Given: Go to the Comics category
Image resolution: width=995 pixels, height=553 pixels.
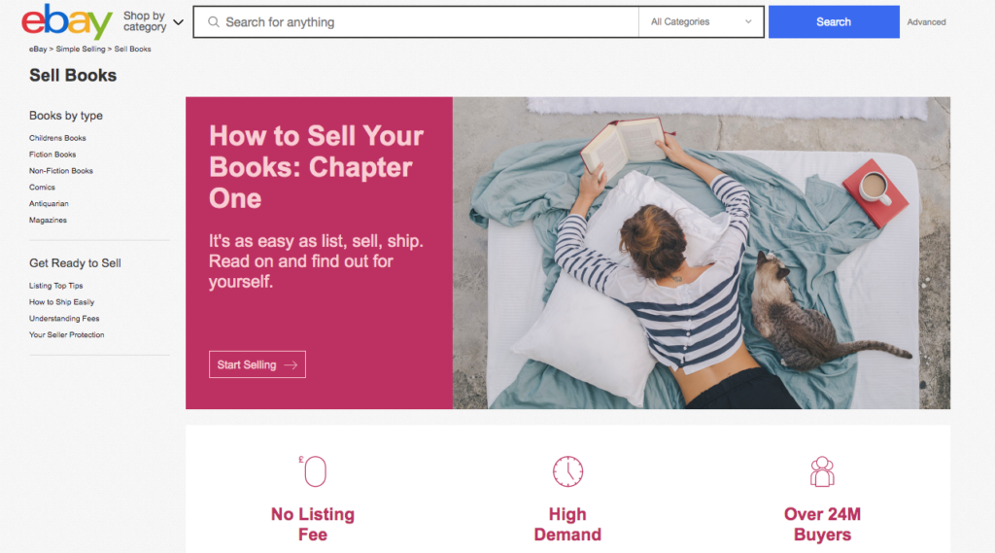Looking at the screenshot, I should tap(42, 188).
